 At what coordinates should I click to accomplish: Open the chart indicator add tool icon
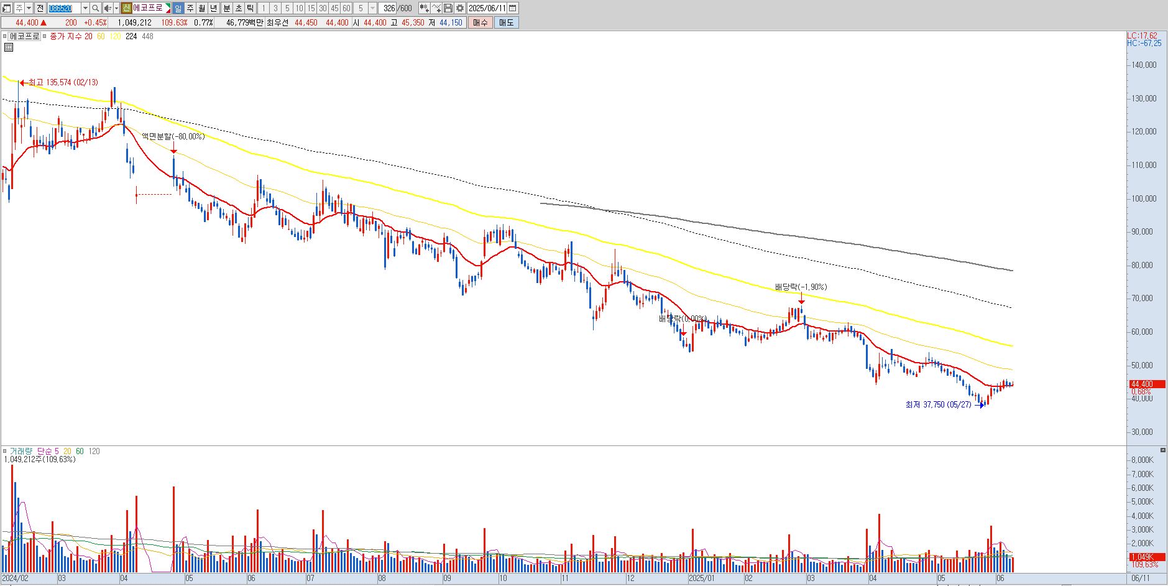[x=424, y=8]
